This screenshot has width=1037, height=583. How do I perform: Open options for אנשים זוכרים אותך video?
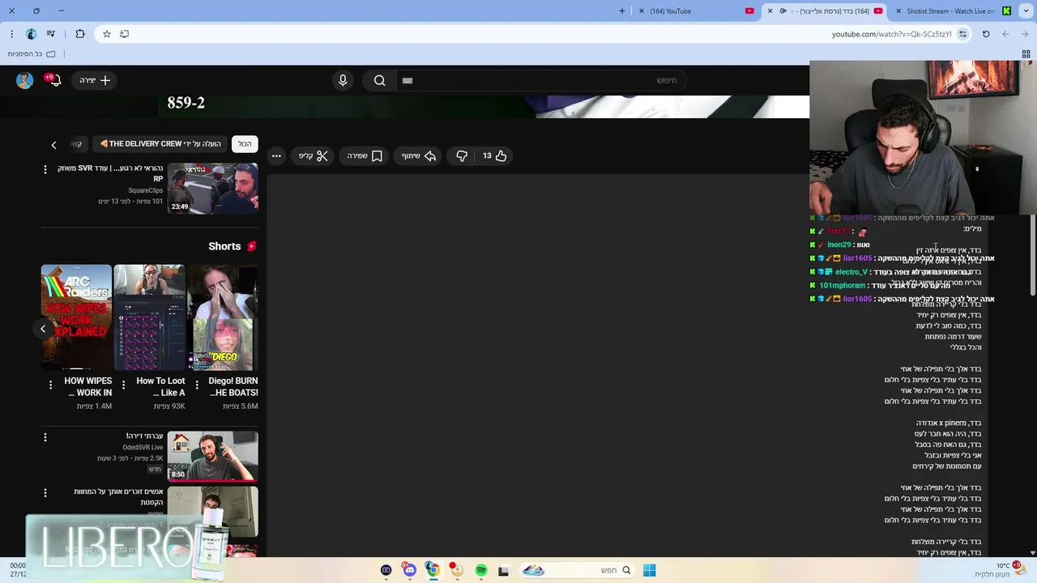(45, 492)
